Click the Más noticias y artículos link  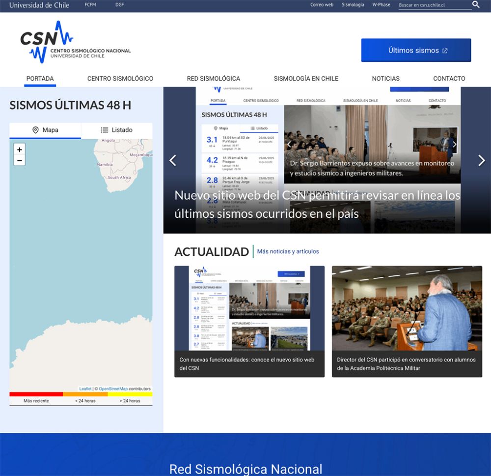288,252
